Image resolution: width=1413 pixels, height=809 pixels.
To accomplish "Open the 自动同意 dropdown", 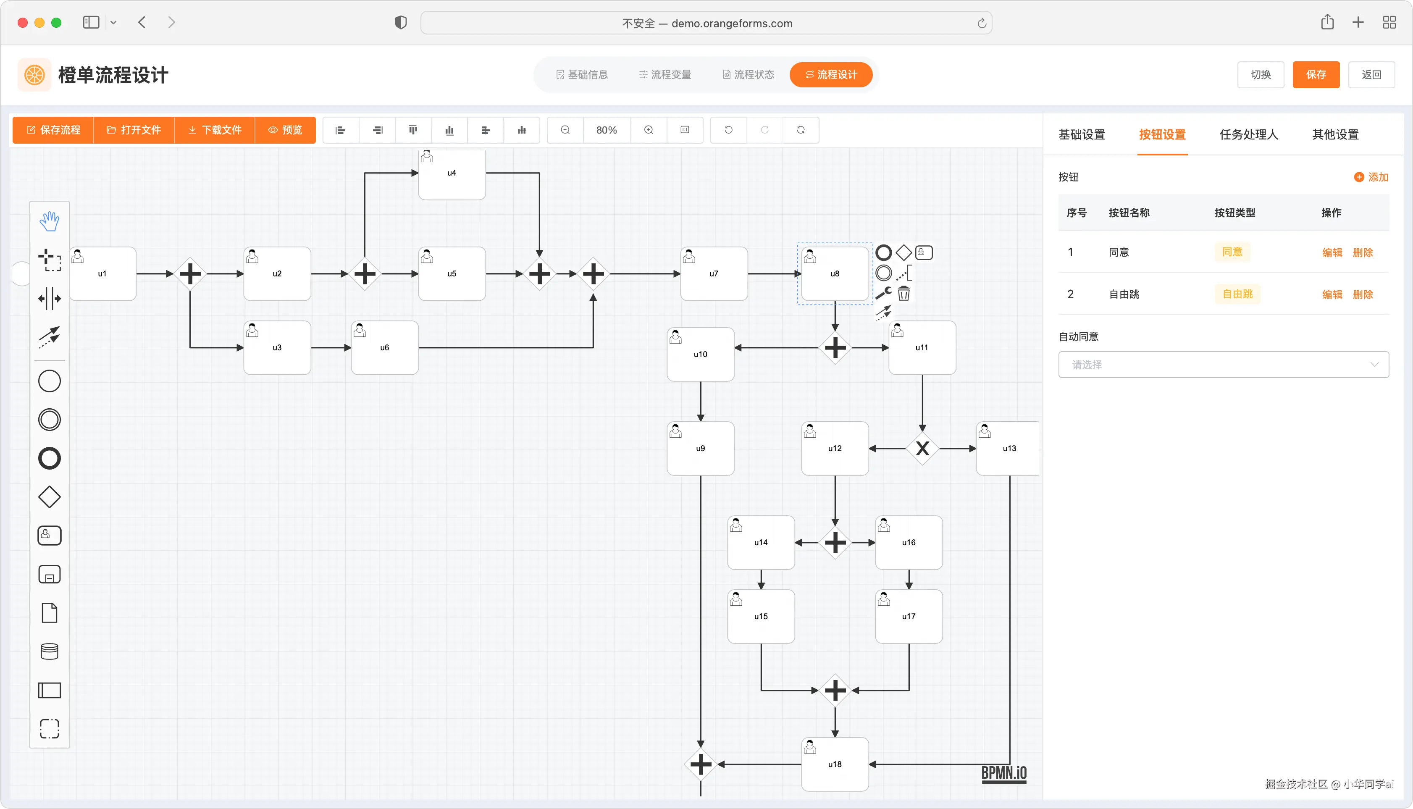I will coord(1223,365).
